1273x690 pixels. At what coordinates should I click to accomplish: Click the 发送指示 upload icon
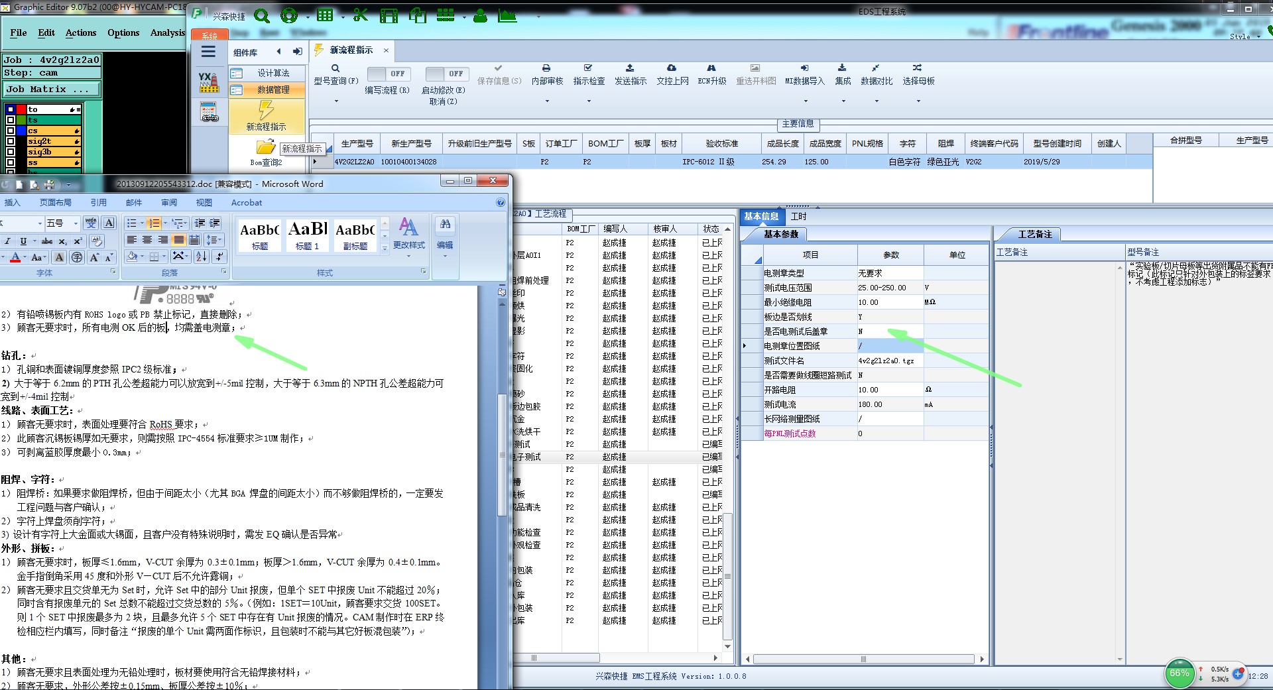pos(630,68)
